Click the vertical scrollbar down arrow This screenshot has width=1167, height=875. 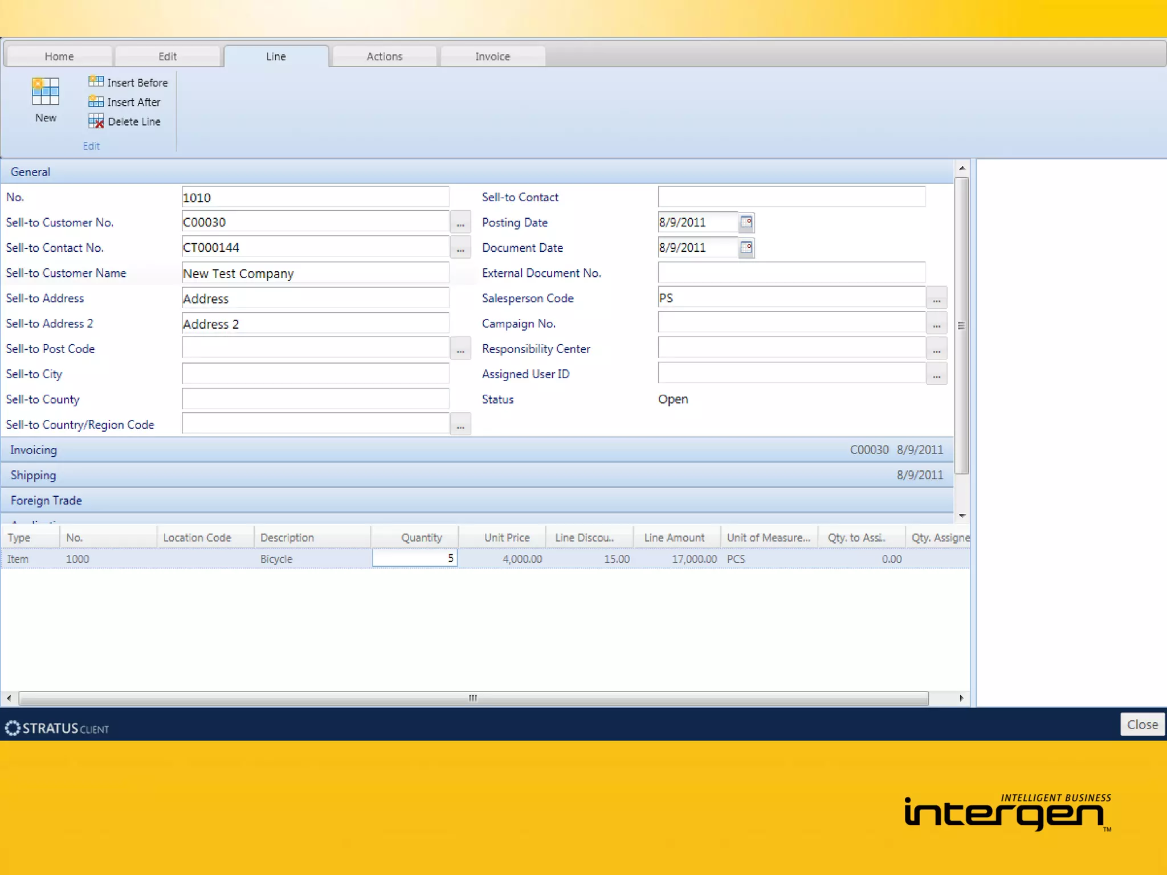click(x=962, y=516)
